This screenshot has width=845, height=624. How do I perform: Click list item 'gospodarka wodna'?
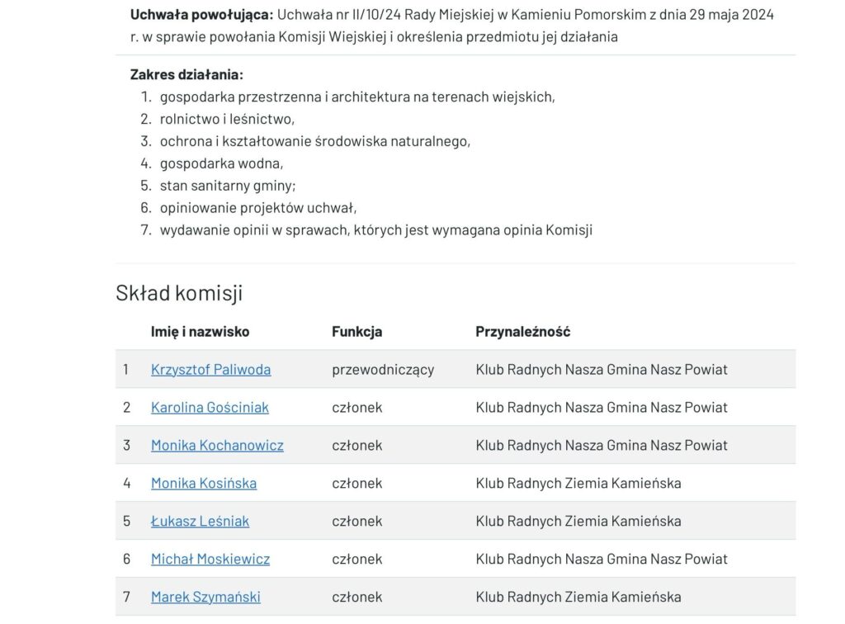coord(221,163)
